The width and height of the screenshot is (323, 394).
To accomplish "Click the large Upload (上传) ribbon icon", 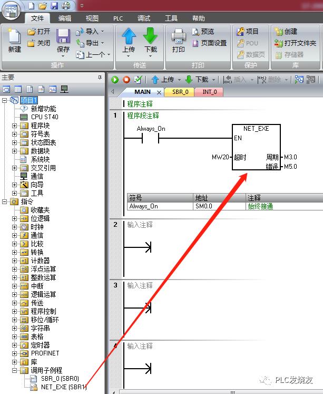I will (x=129, y=39).
